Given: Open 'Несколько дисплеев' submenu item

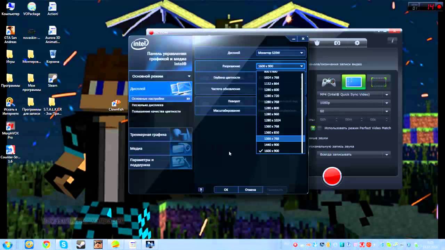Looking at the screenshot, I should click(147, 105).
